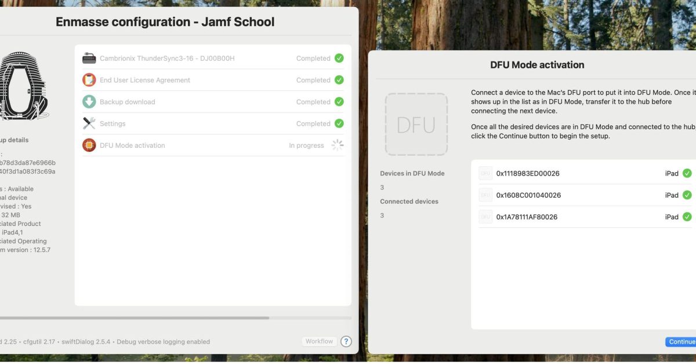Click the In progress spinner indicator

coord(338,145)
